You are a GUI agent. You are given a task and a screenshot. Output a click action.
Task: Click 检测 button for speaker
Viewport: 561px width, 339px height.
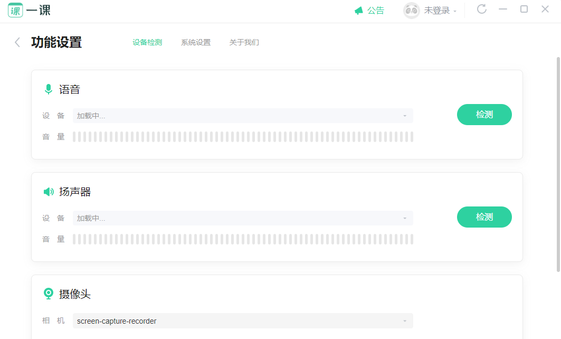[484, 217]
